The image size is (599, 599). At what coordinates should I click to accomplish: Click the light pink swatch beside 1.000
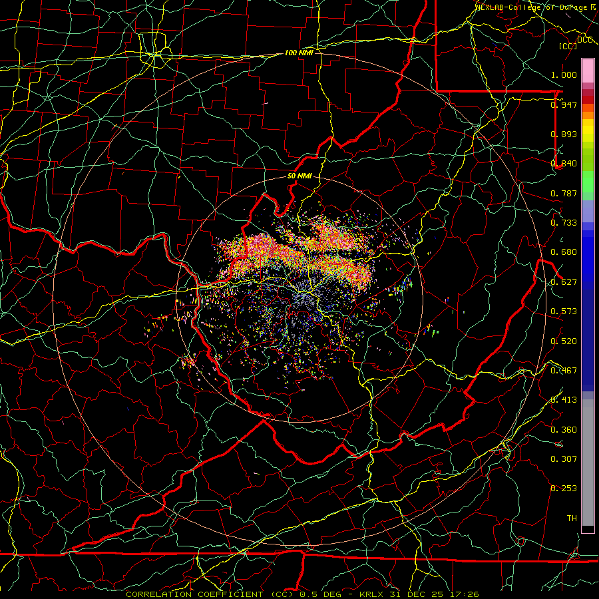click(x=588, y=71)
